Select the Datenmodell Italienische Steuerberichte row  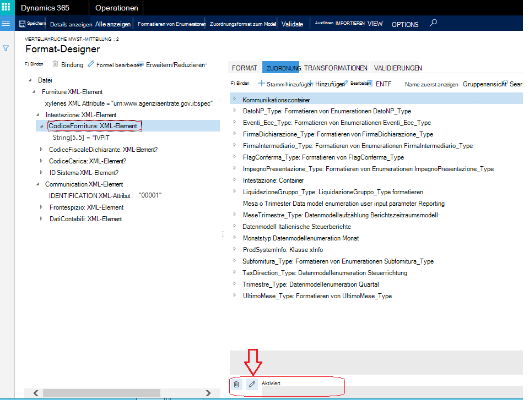(296, 227)
